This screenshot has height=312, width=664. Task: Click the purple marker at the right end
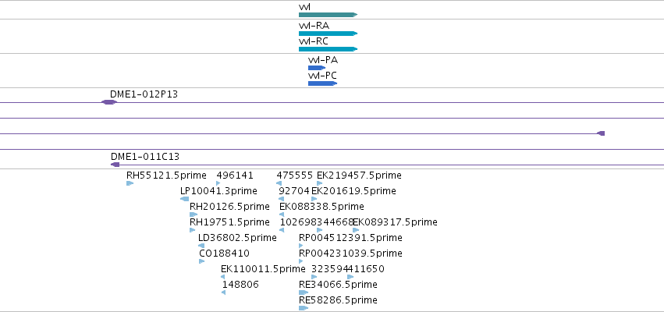[601, 133]
